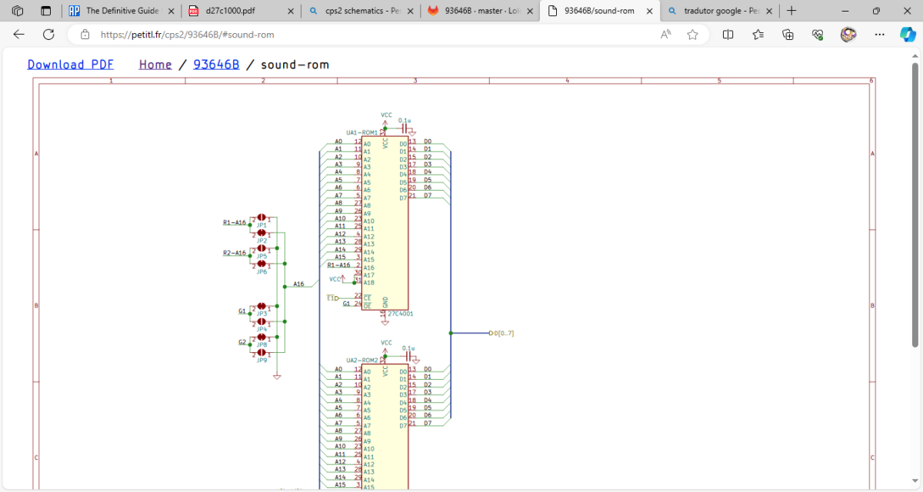Click the UA1-ROM1 chip label
This screenshot has width=923, height=492.
(362, 133)
